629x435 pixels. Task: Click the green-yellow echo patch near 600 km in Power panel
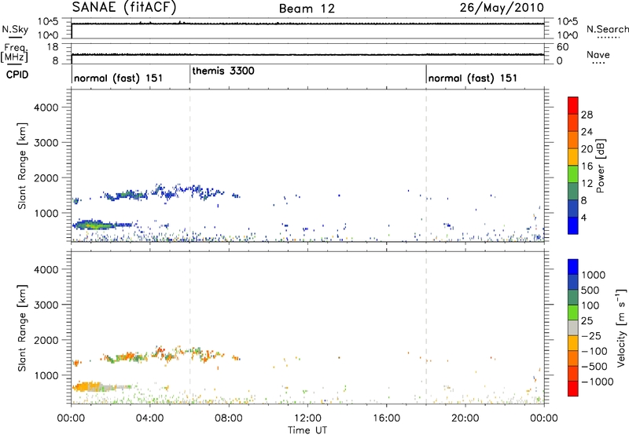pos(94,225)
